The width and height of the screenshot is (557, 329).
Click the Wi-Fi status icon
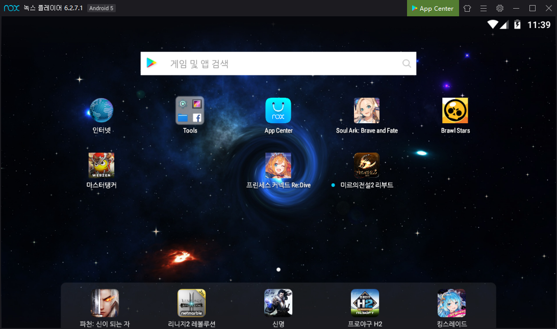tap(493, 24)
